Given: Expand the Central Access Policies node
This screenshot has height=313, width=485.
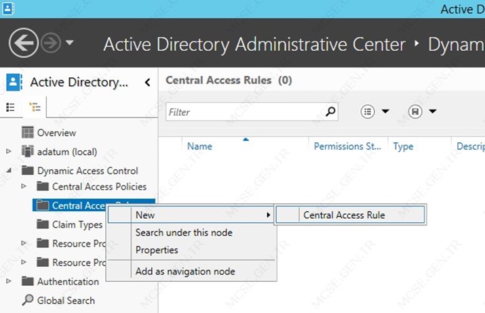Looking at the screenshot, I should (x=24, y=186).
